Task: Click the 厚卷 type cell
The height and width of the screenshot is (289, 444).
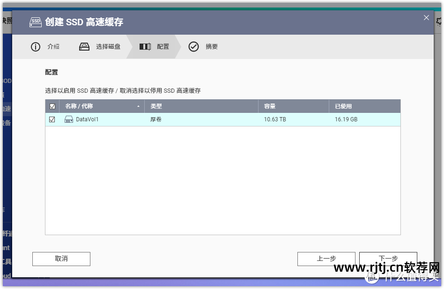Action: click(x=156, y=119)
